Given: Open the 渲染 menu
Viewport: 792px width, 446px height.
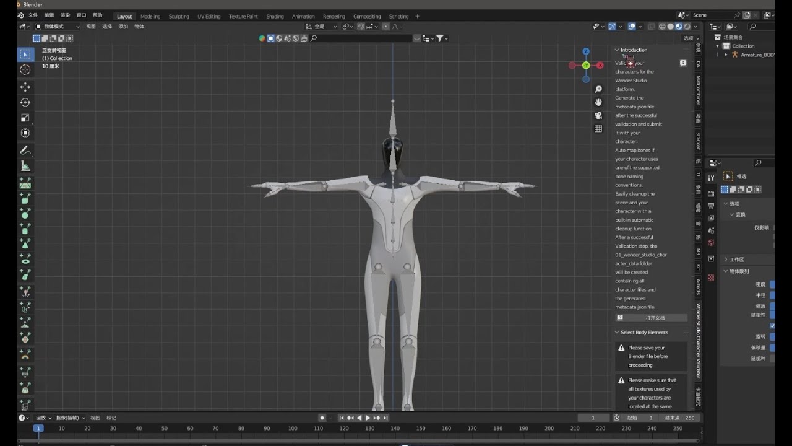Looking at the screenshot, I should [65, 15].
